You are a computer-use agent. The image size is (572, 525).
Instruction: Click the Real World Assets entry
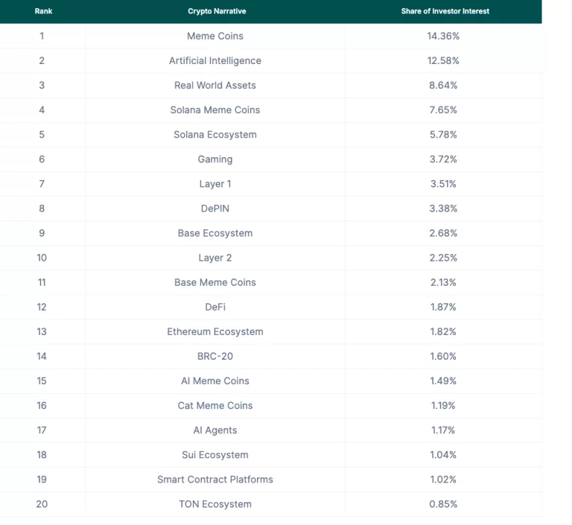pyautogui.click(x=215, y=85)
